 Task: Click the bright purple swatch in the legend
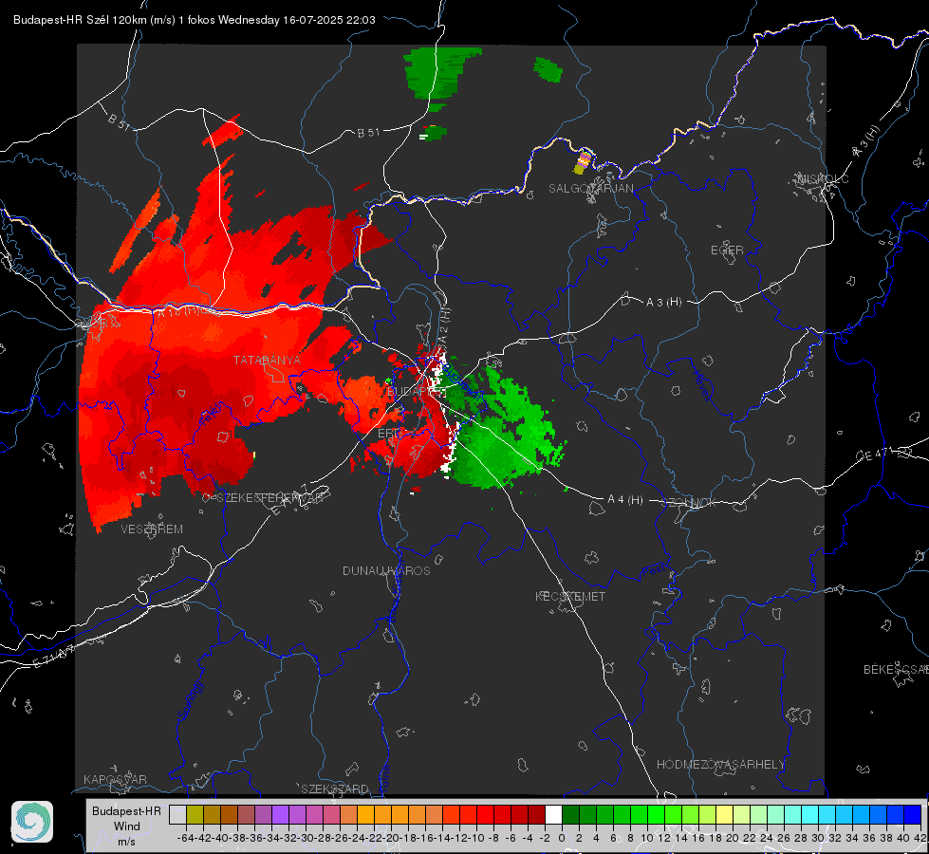280,814
